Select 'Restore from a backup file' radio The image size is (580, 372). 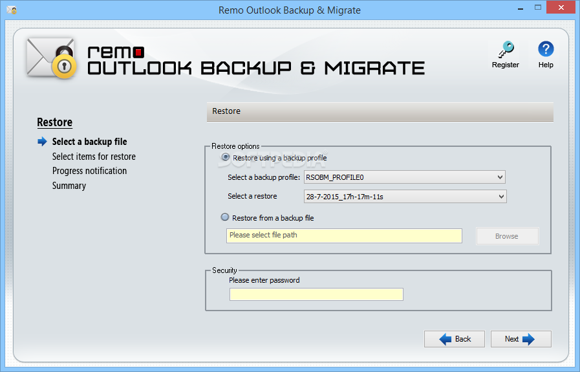225,217
